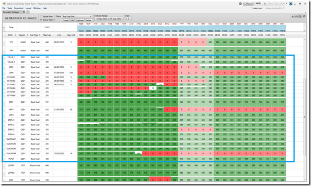Select the Quick filter radio button

(41, 16)
